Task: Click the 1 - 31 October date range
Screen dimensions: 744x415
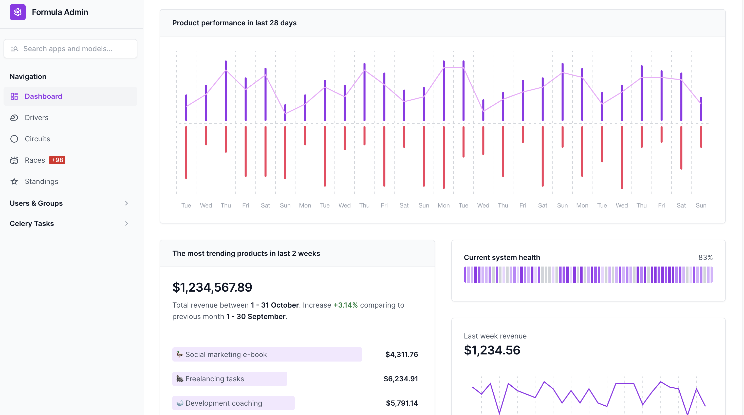Action: pos(275,305)
